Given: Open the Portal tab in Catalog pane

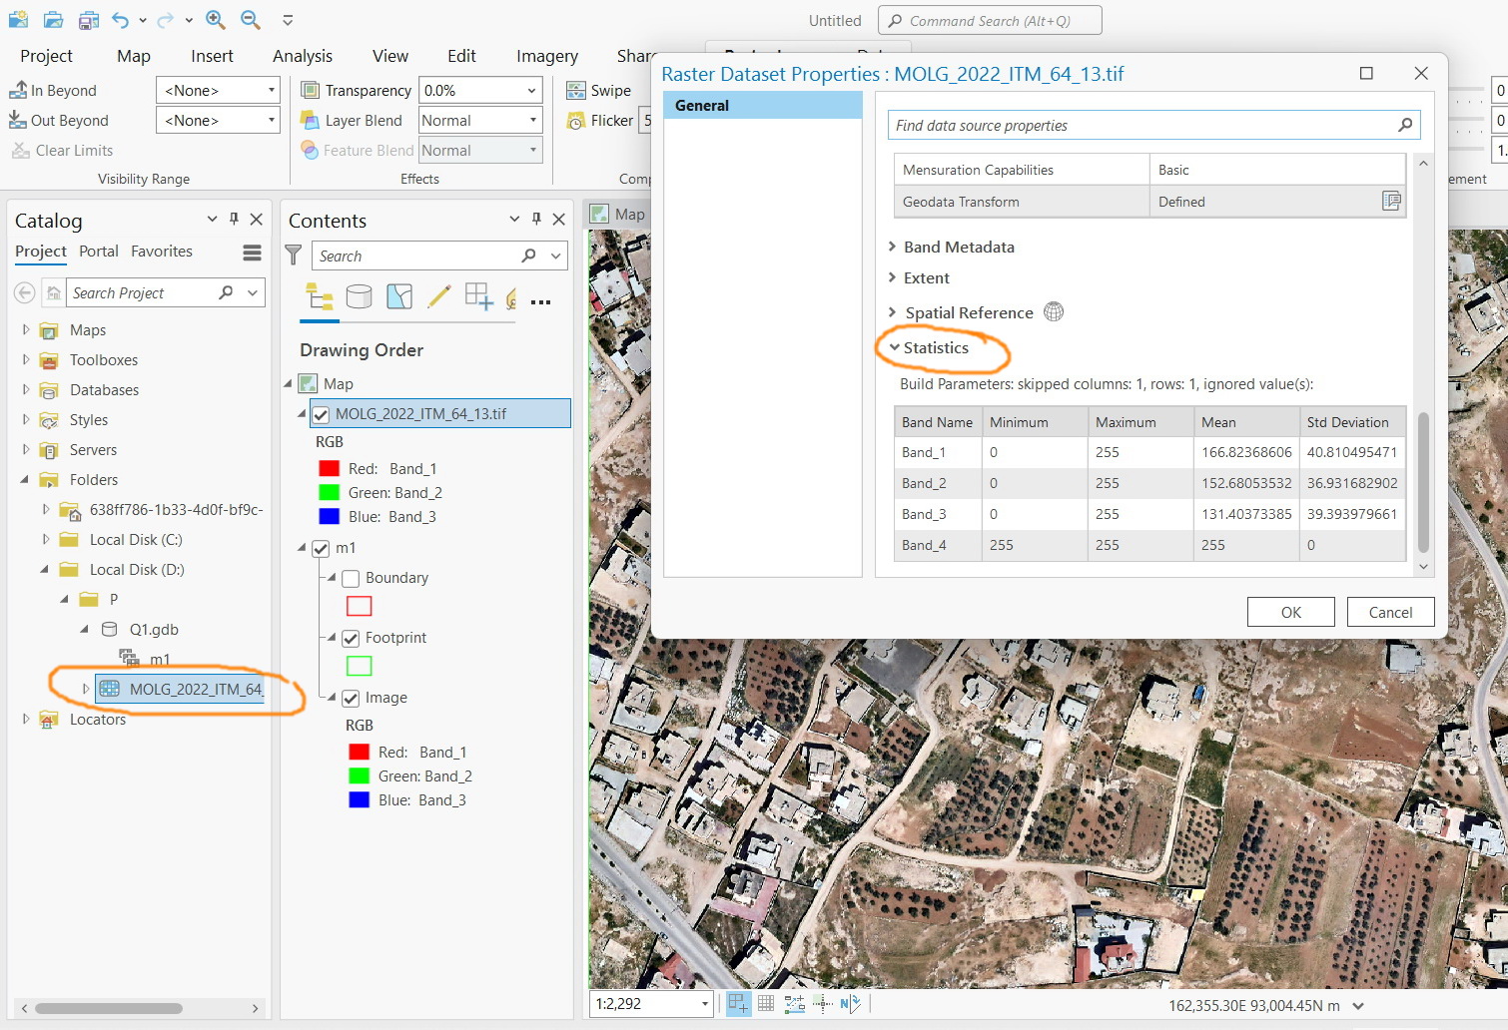Looking at the screenshot, I should 98,252.
